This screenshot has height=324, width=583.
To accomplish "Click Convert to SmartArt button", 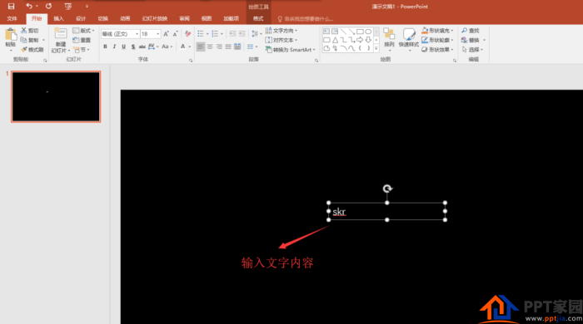I will [291, 50].
